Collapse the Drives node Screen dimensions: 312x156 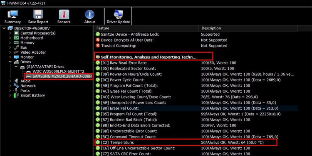coord(10,62)
